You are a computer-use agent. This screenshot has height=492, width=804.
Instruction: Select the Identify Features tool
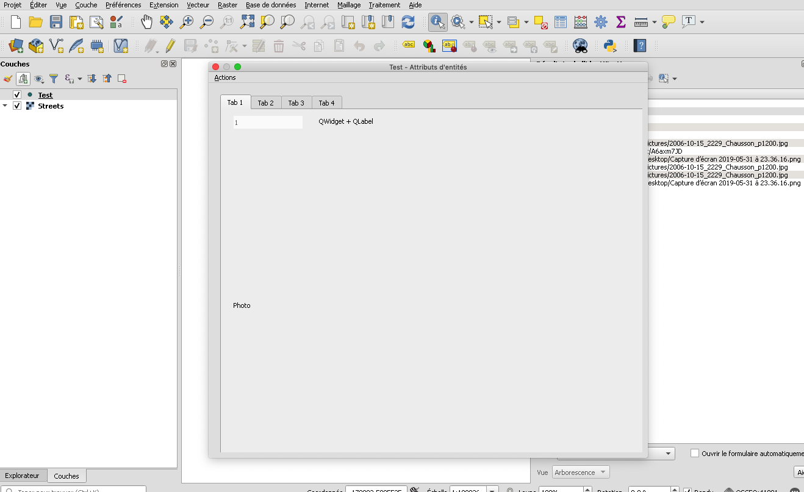coord(437,21)
